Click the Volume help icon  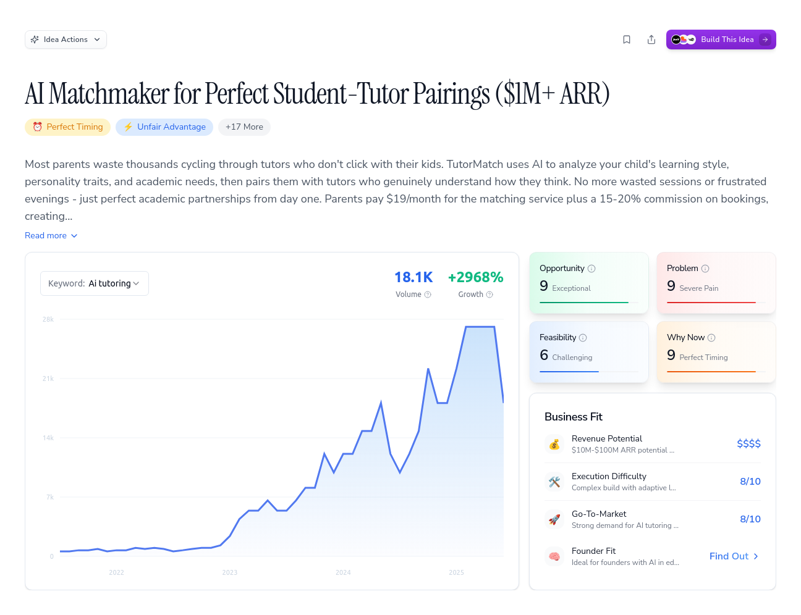tap(428, 295)
